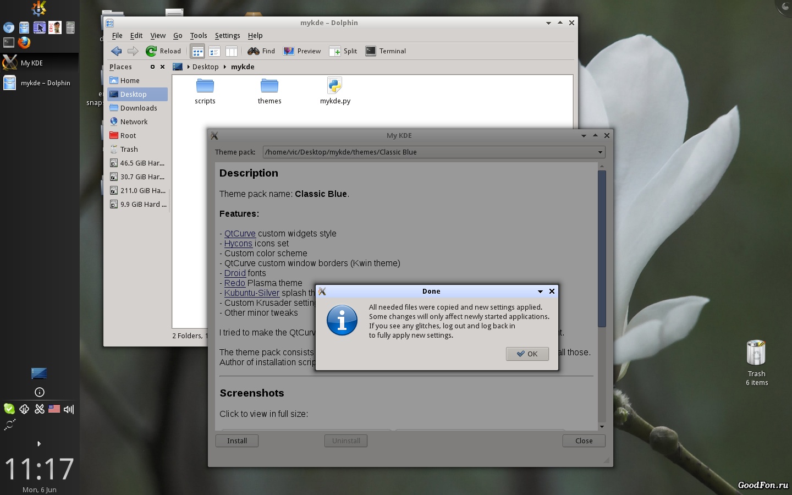This screenshot has width=792, height=495.
Task: Switch Dolphin to Details view mode
Action: tap(215, 51)
